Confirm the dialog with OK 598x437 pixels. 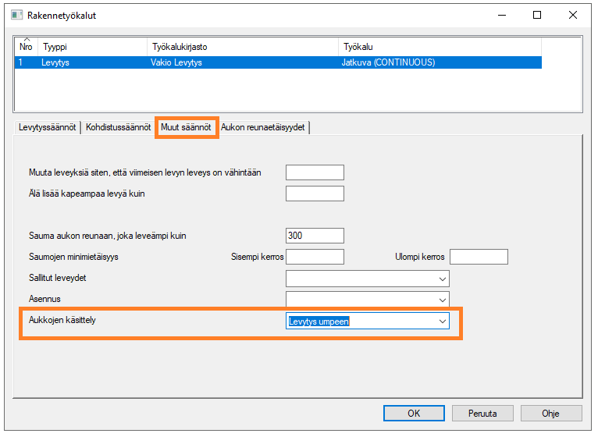[415, 413]
